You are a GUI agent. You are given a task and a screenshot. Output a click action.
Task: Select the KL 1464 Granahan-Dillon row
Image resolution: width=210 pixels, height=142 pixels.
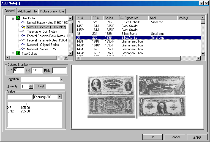(138, 49)
